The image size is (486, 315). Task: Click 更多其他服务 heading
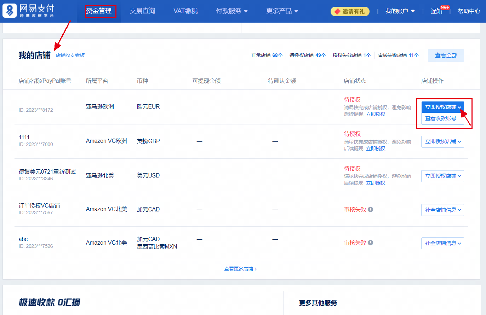318,303
